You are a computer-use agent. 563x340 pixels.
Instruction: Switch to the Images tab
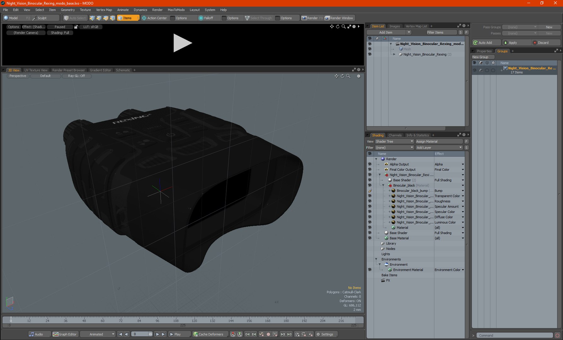[394, 26]
